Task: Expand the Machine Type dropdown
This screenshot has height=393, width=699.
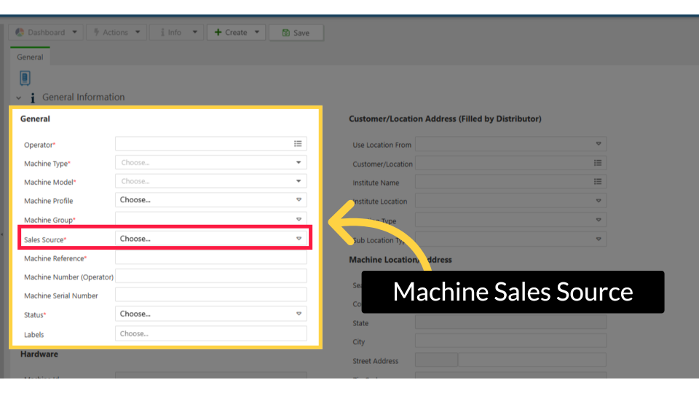Action: click(x=210, y=163)
